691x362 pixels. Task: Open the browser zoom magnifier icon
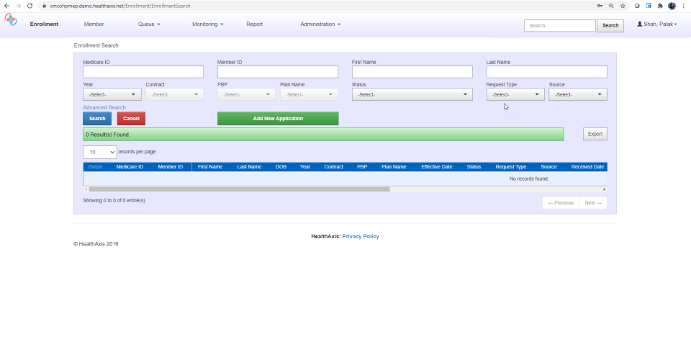pyautogui.click(x=611, y=6)
